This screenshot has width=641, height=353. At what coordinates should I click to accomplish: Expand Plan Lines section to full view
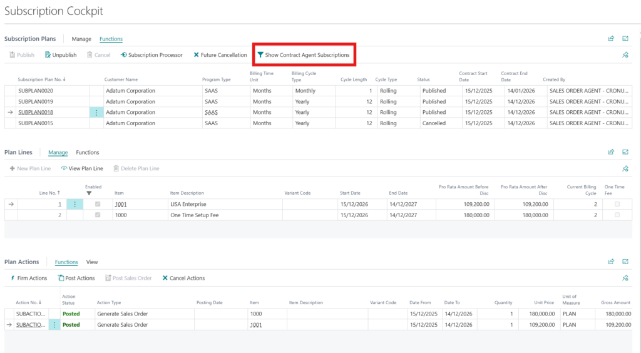coord(625,152)
